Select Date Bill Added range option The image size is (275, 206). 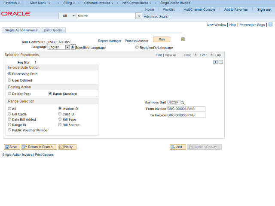point(9,119)
